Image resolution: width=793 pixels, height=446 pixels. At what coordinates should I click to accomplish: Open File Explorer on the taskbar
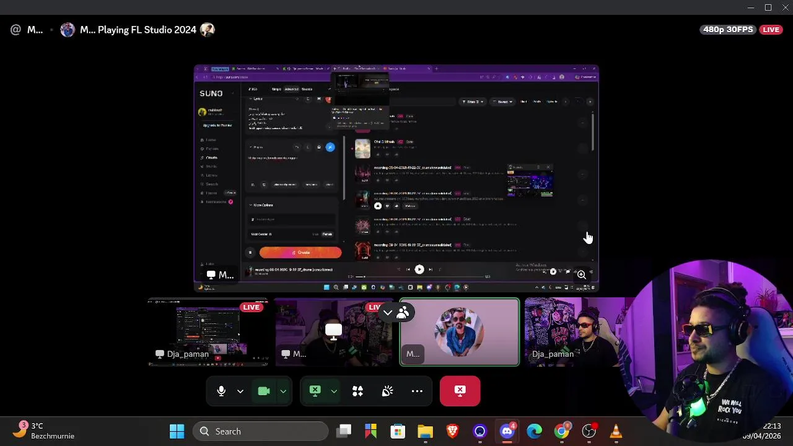(425, 431)
